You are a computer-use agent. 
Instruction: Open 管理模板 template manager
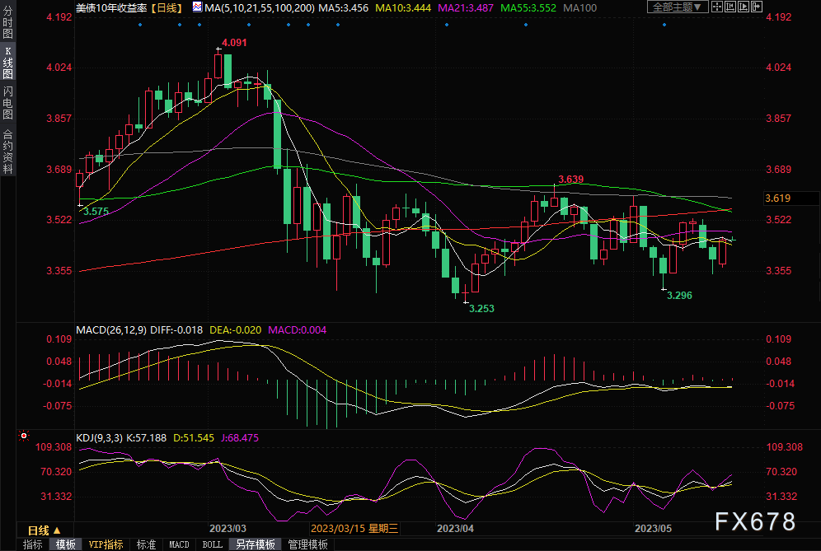click(307, 544)
